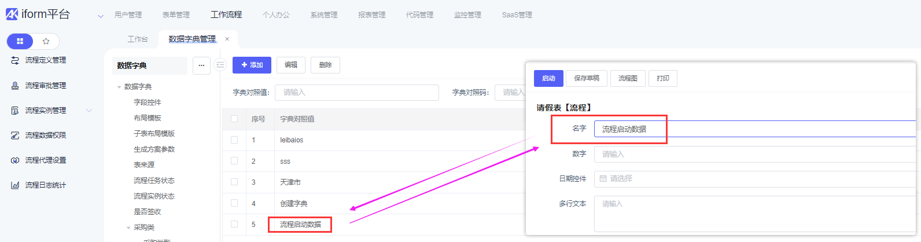Click the star favorites icon
The width and height of the screenshot is (921, 242).
(46, 41)
